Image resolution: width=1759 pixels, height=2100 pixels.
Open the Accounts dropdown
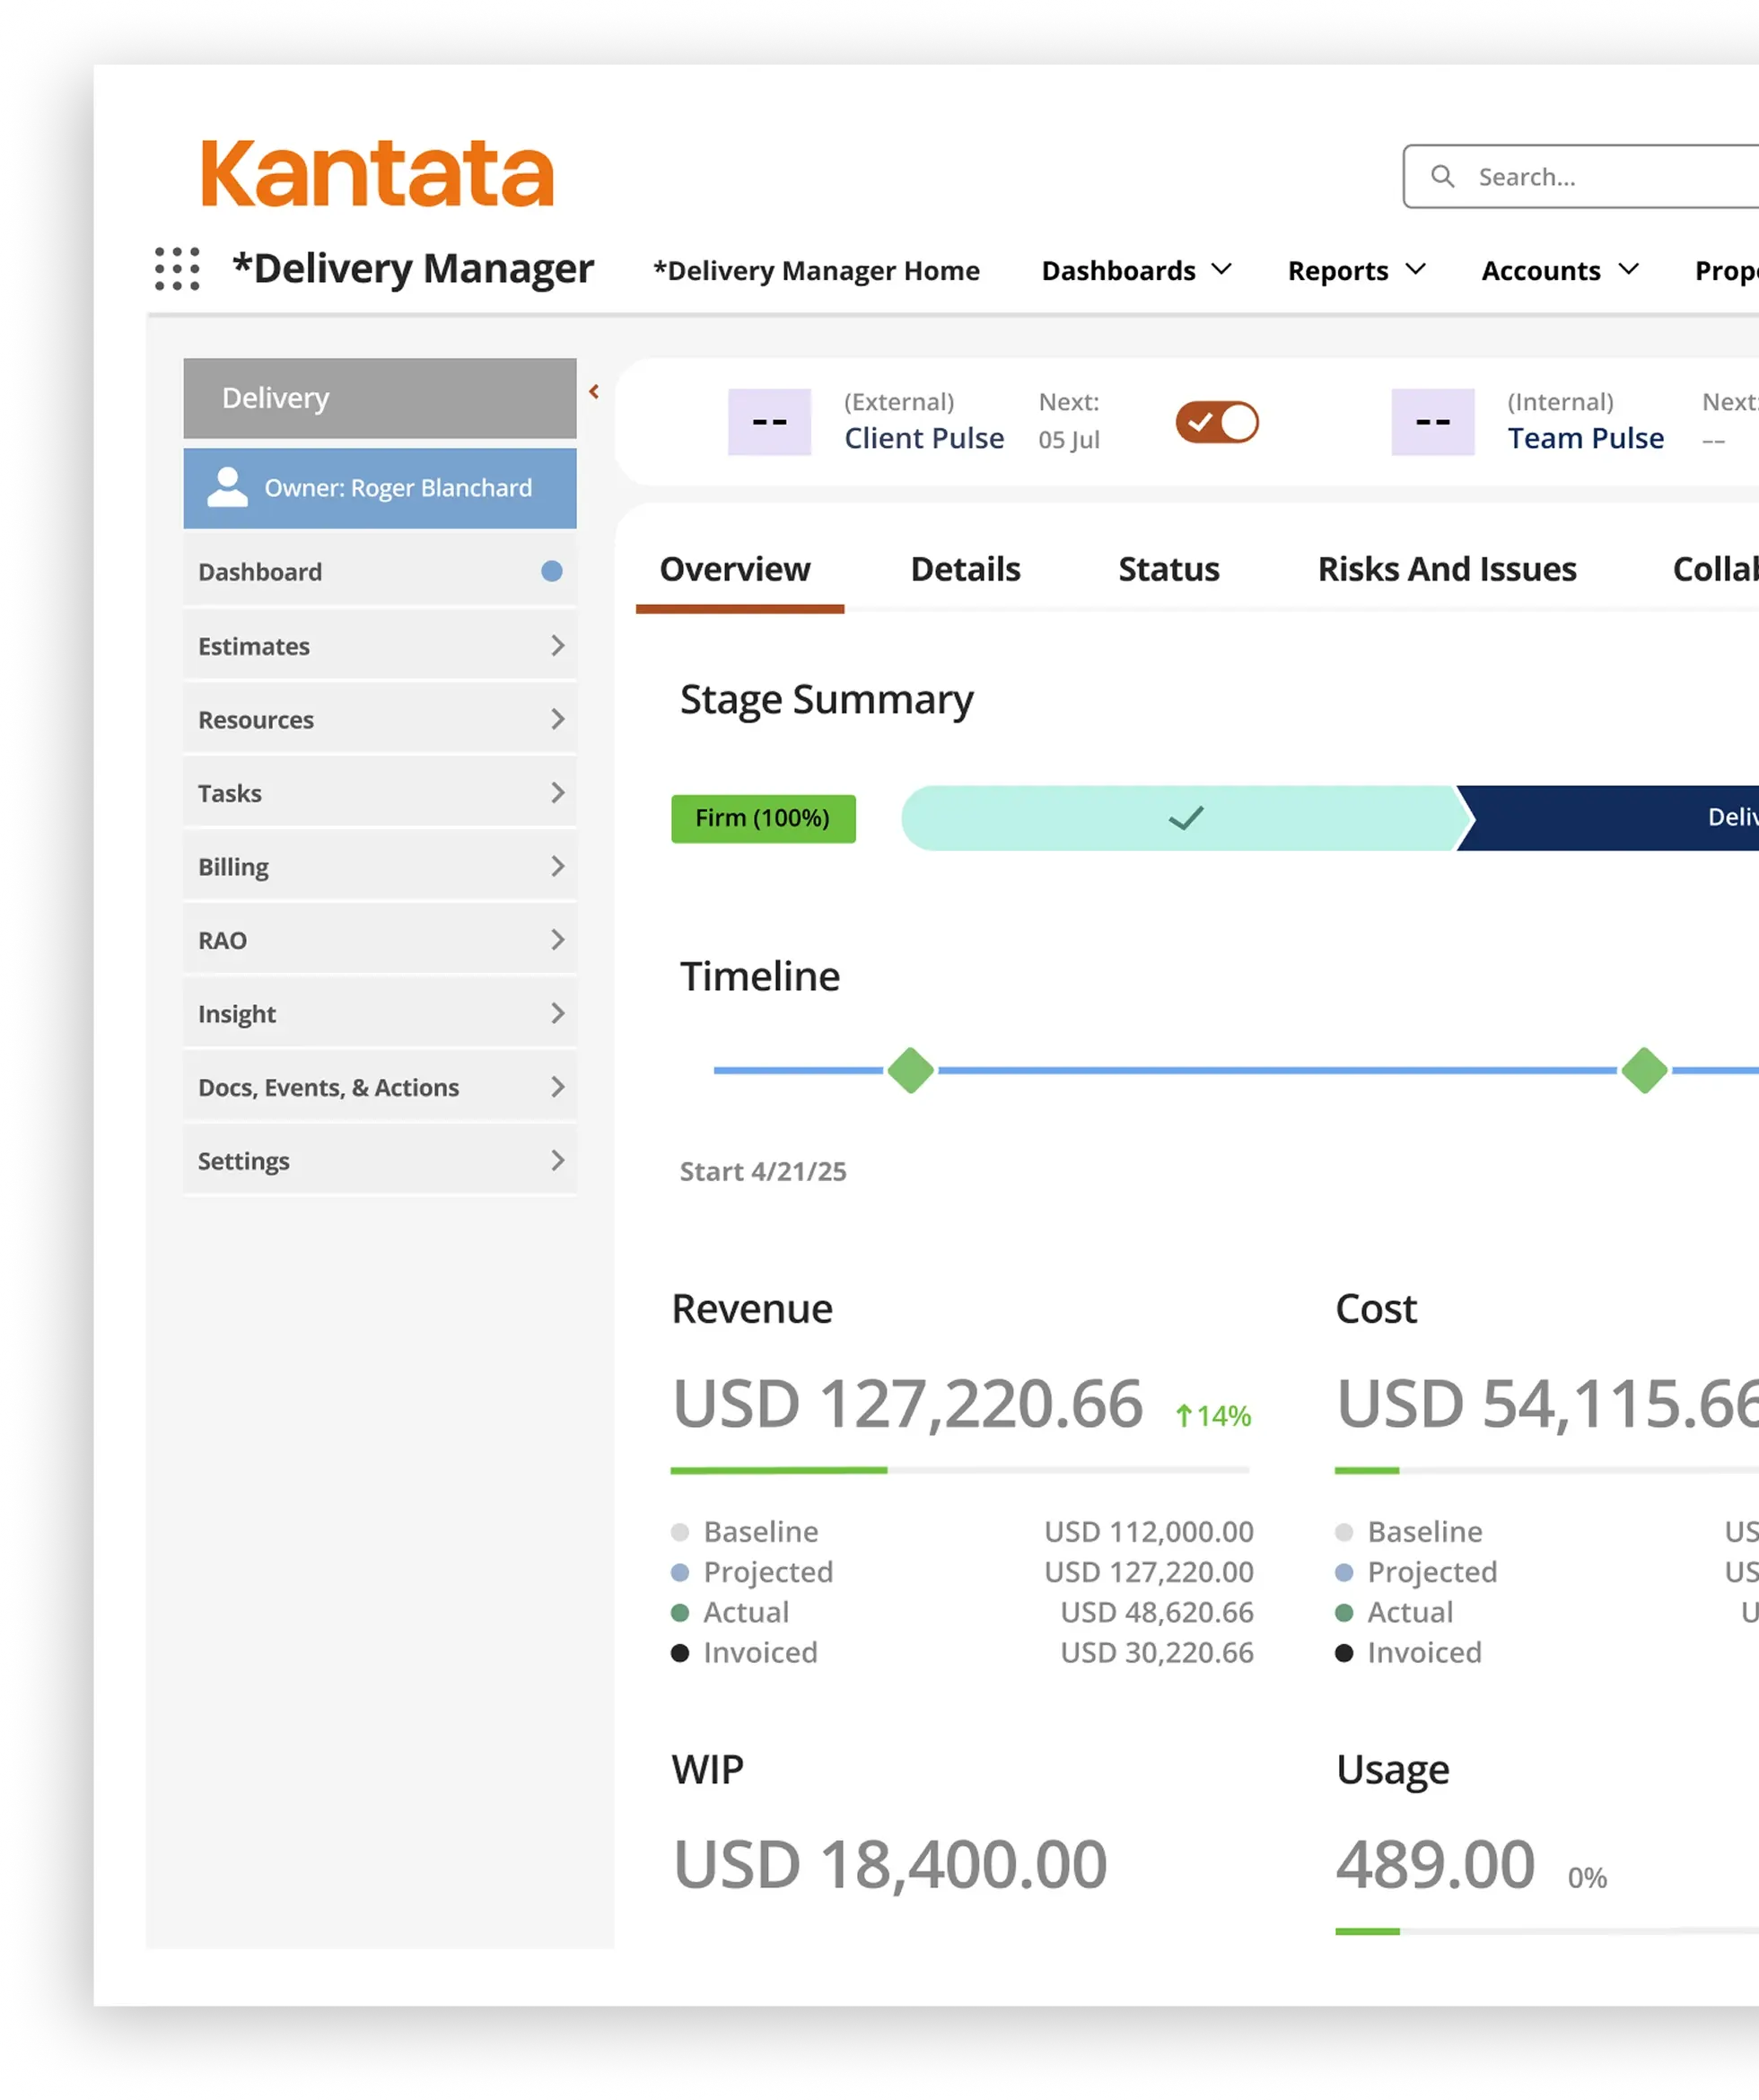[x=1557, y=270]
